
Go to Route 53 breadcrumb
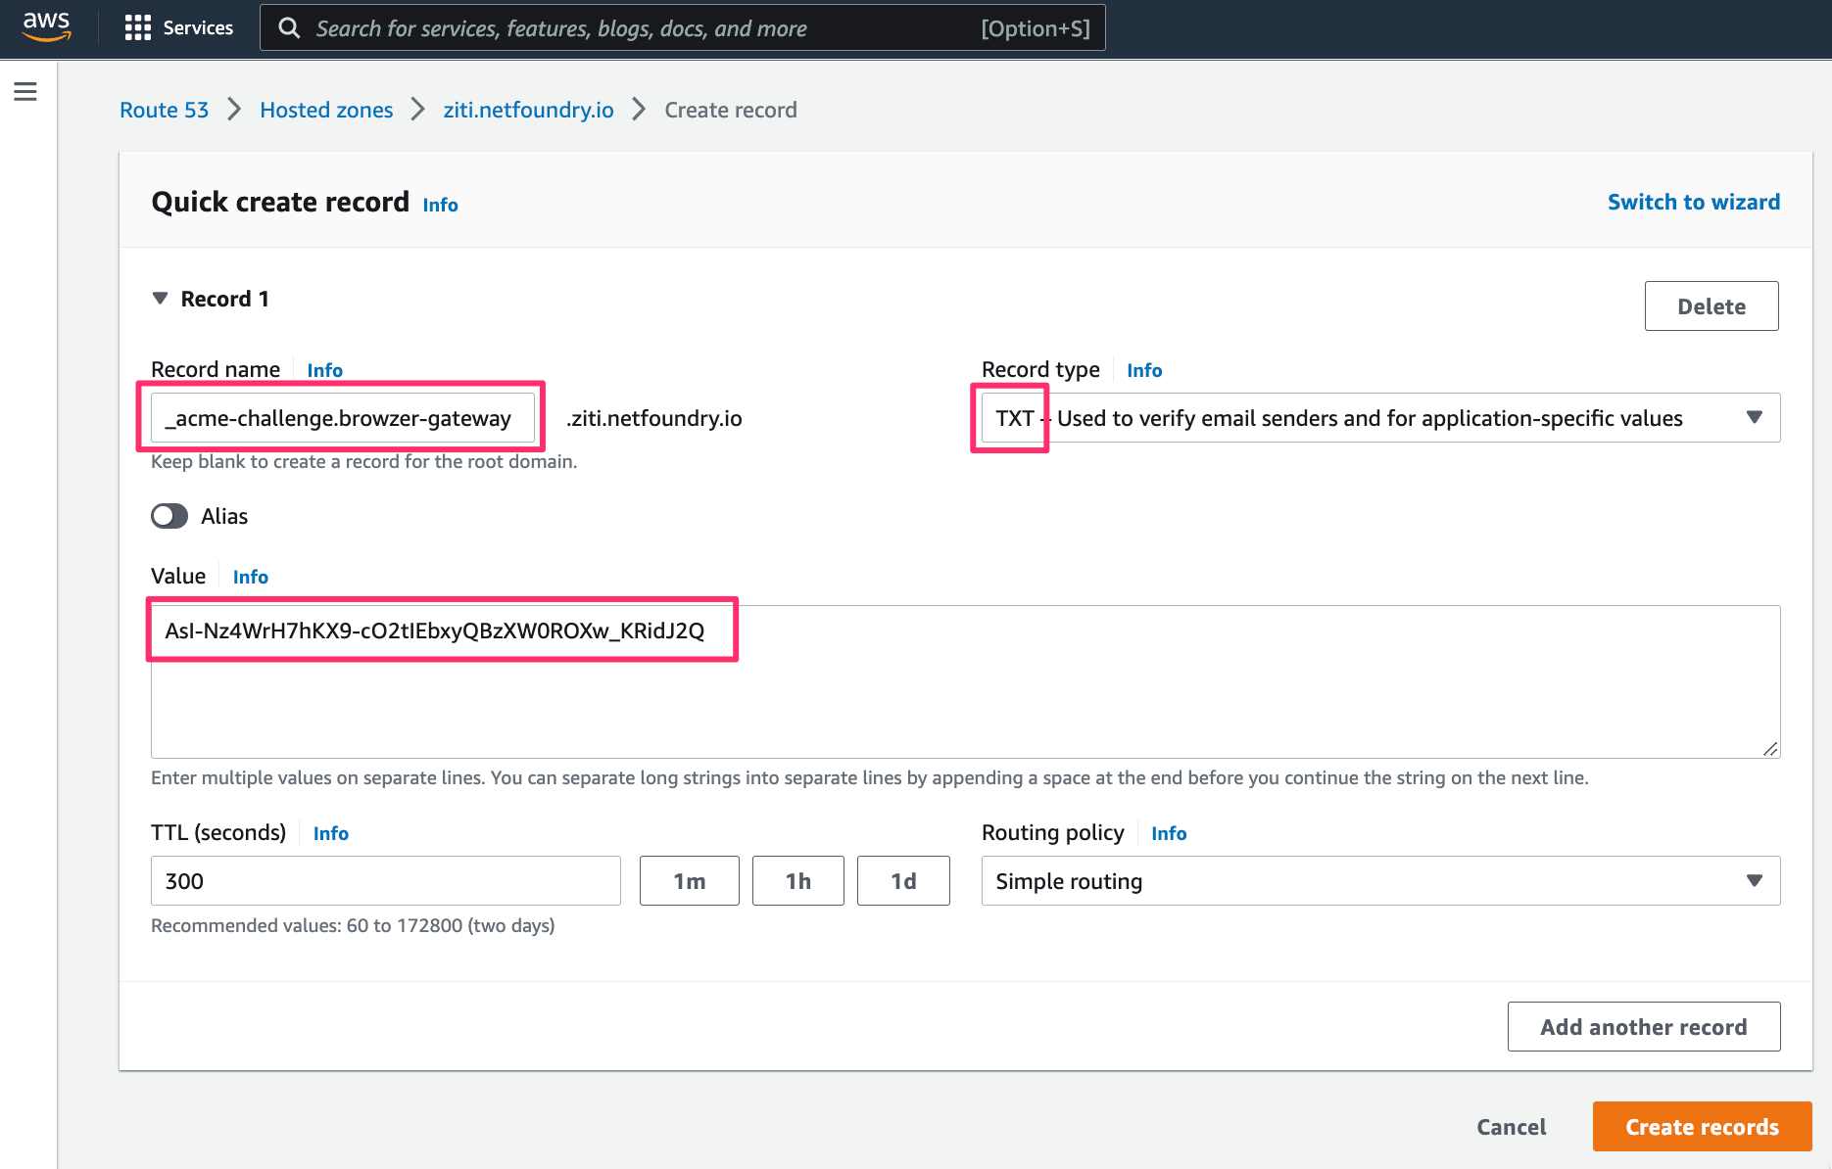[x=164, y=110]
